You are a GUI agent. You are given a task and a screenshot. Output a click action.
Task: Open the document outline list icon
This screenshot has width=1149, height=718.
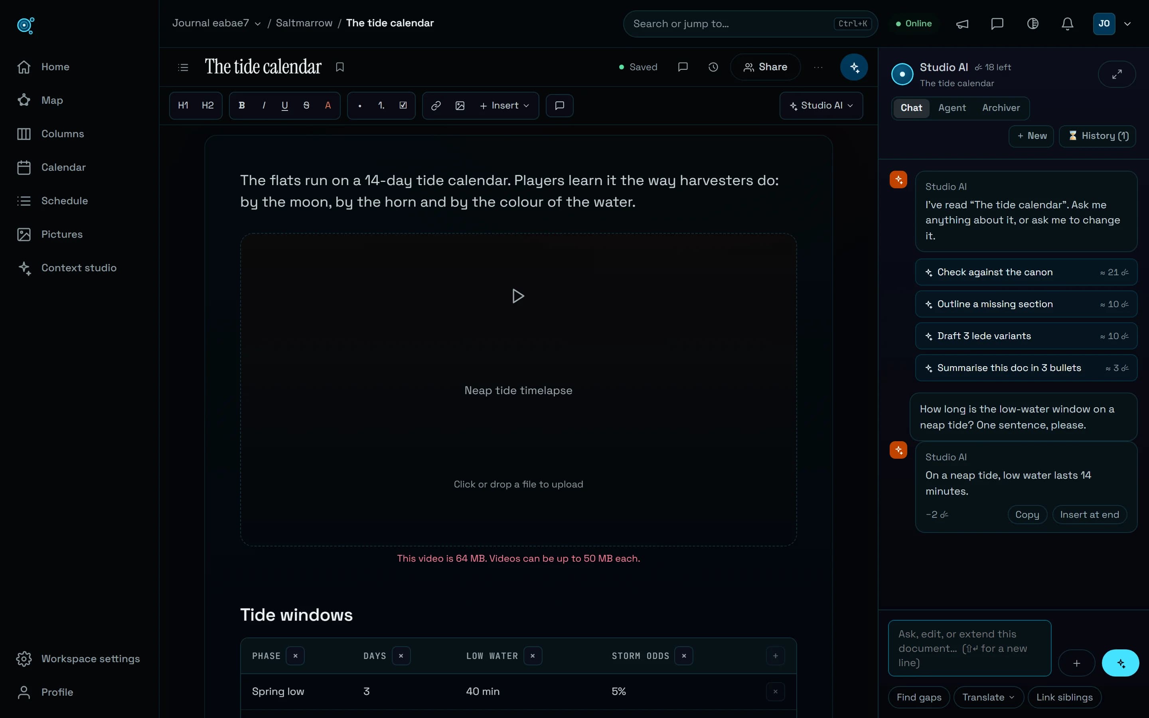(x=183, y=67)
